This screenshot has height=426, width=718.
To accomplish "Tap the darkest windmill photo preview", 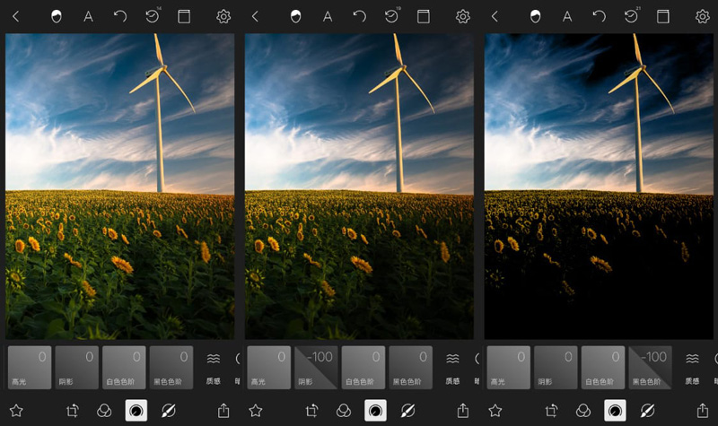I will point(598,186).
